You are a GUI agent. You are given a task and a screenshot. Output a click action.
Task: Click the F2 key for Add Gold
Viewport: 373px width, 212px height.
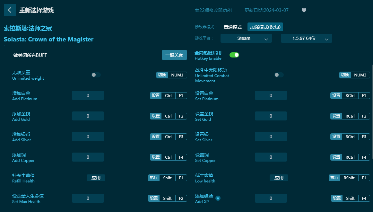[x=181, y=116]
